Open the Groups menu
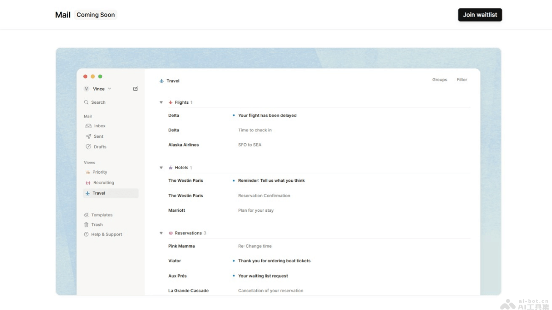Screen dimensions: 552x310 coord(439,79)
